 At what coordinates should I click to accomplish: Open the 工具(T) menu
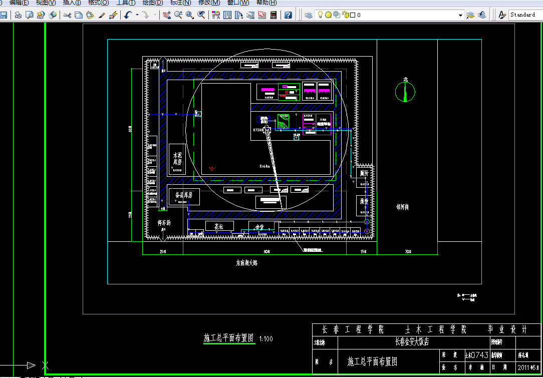click(x=126, y=3)
